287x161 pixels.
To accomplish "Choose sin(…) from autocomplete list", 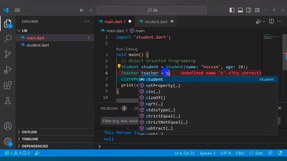I will [x=208, y=92].
